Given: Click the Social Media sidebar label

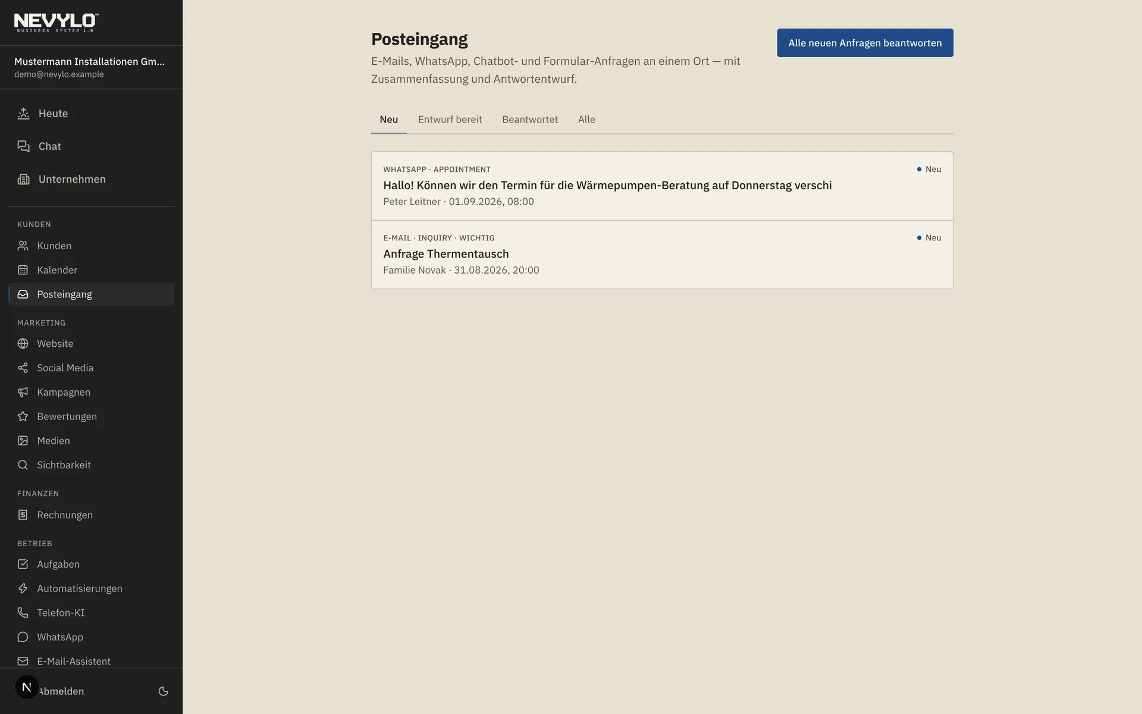Looking at the screenshot, I should pyautogui.click(x=65, y=368).
